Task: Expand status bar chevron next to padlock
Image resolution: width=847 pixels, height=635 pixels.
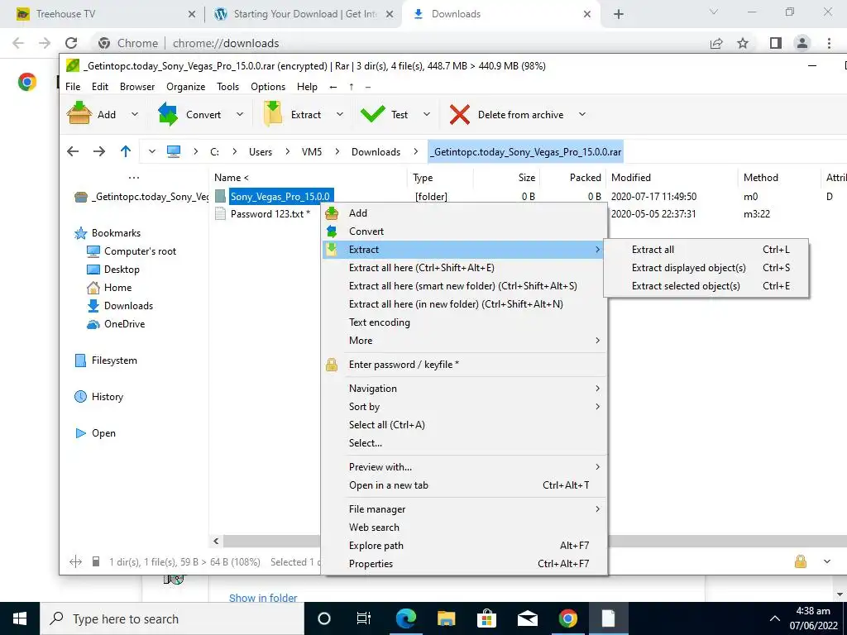Action: click(x=827, y=561)
